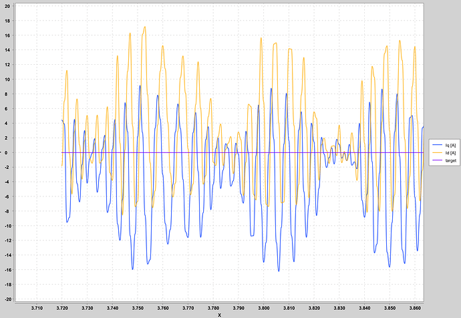
Task: Click the 20 y-axis tick label at top
Action: (x=7, y=6)
